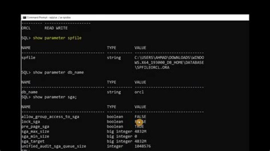Click the NAME header above spfile

[26, 48]
